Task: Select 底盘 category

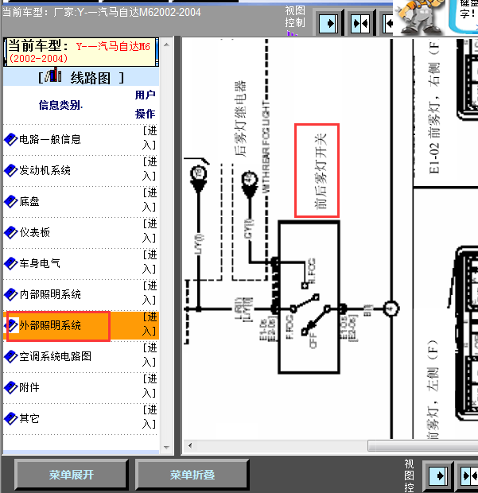Action: tap(29, 201)
